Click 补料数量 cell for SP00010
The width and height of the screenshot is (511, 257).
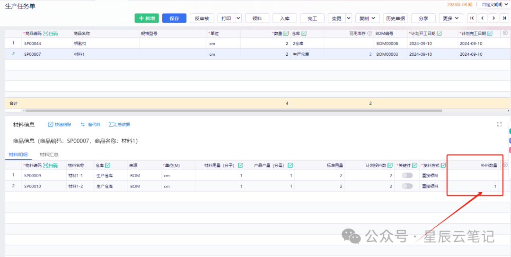click(x=474, y=186)
